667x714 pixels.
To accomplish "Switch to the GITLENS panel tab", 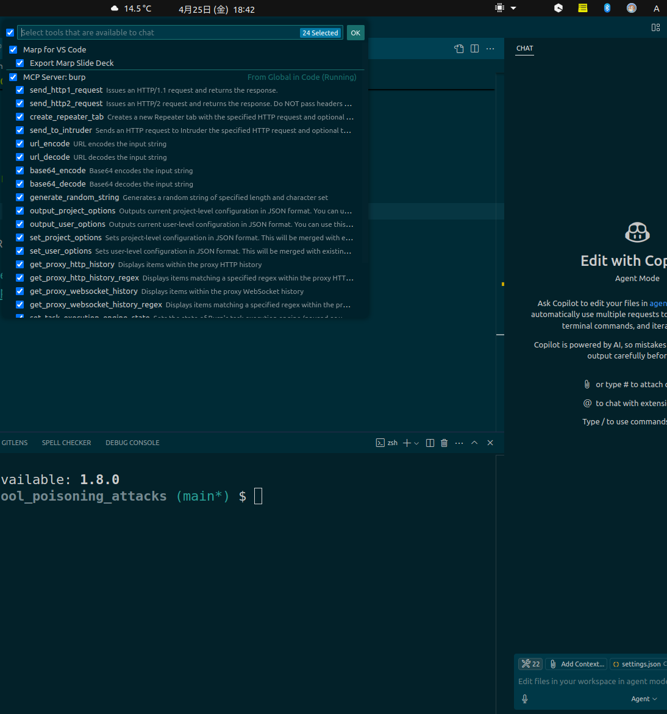I will pyautogui.click(x=15, y=443).
